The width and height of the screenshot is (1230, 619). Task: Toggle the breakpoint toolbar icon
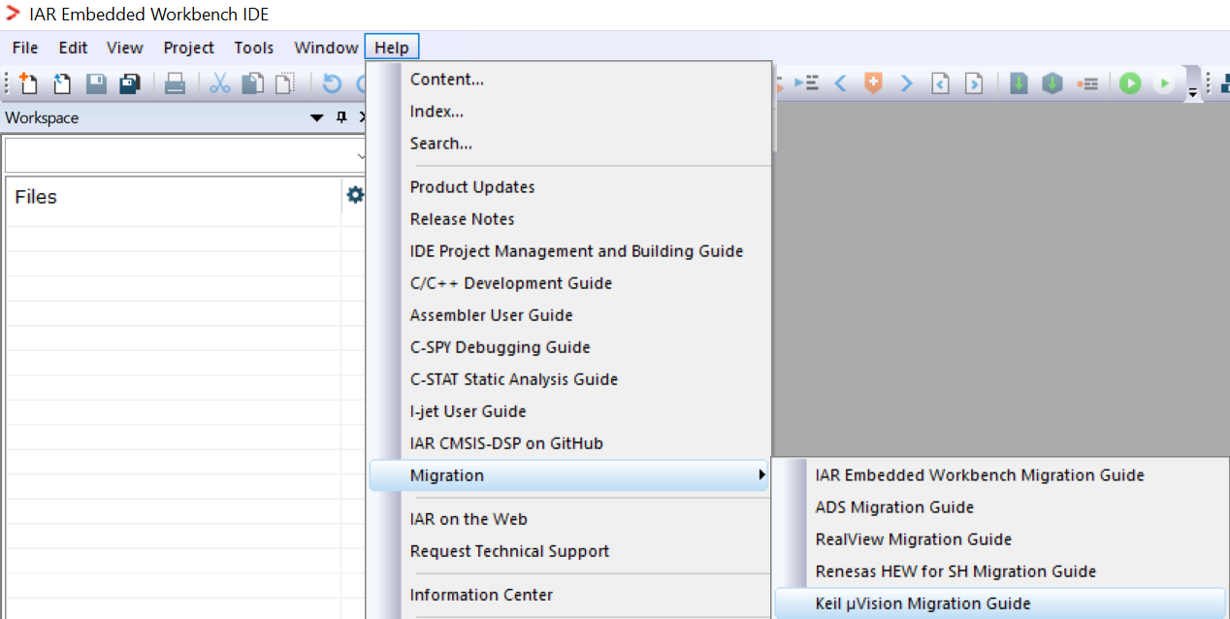click(1087, 84)
